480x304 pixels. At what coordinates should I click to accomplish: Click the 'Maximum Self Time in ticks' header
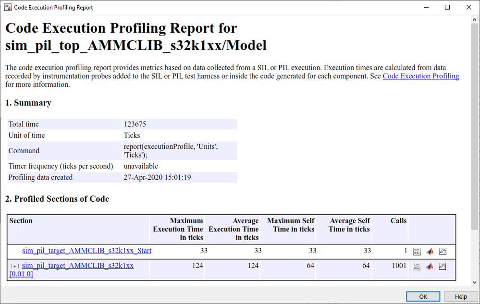pos(291,225)
